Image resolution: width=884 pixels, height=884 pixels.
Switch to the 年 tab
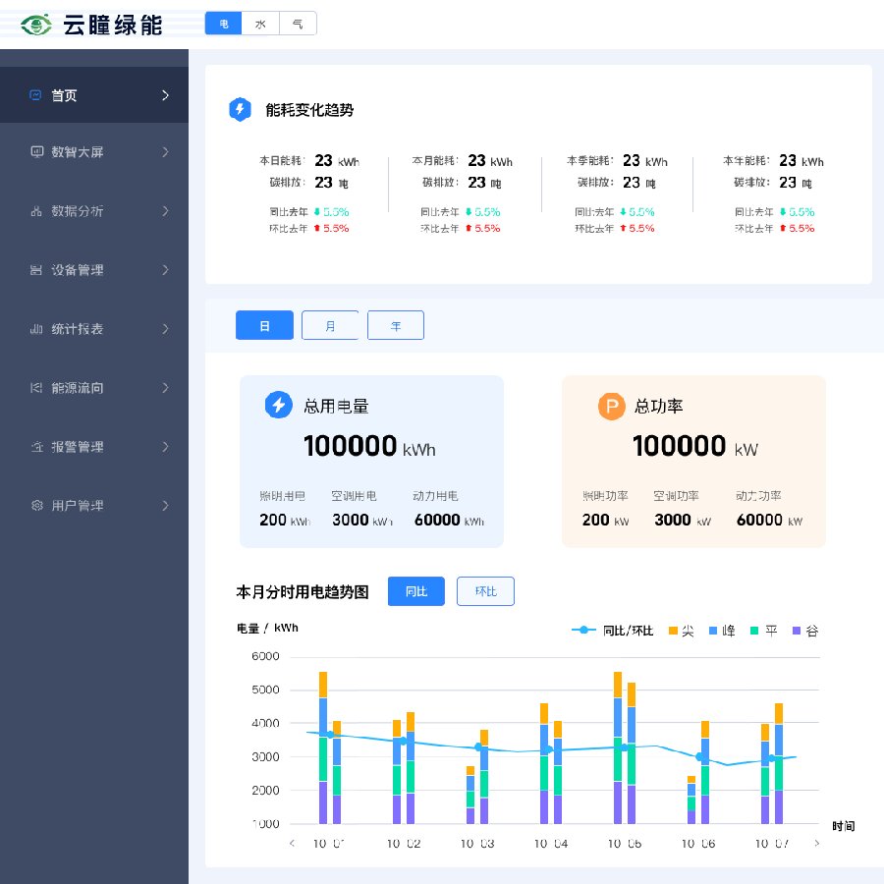tap(395, 325)
